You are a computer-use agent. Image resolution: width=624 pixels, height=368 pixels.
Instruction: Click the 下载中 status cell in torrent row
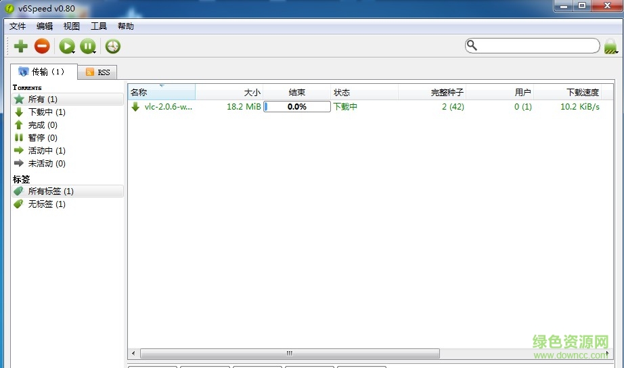(x=345, y=107)
